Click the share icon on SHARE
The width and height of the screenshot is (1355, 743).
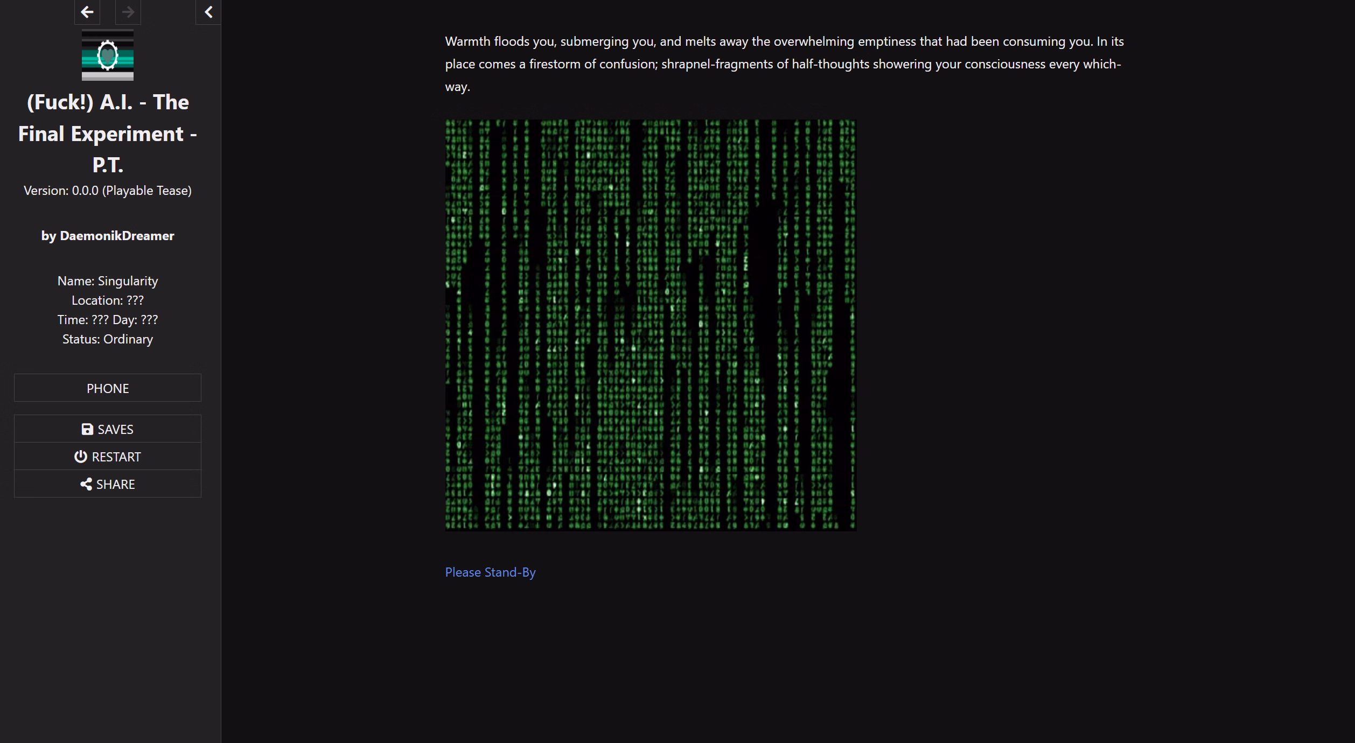pos(86,484)
